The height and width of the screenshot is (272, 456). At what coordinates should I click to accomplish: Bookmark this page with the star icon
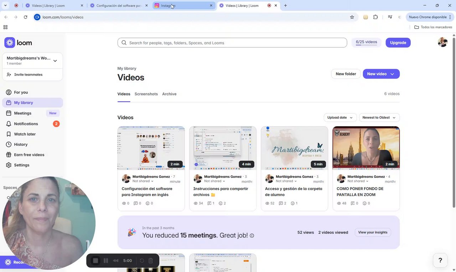352,17
